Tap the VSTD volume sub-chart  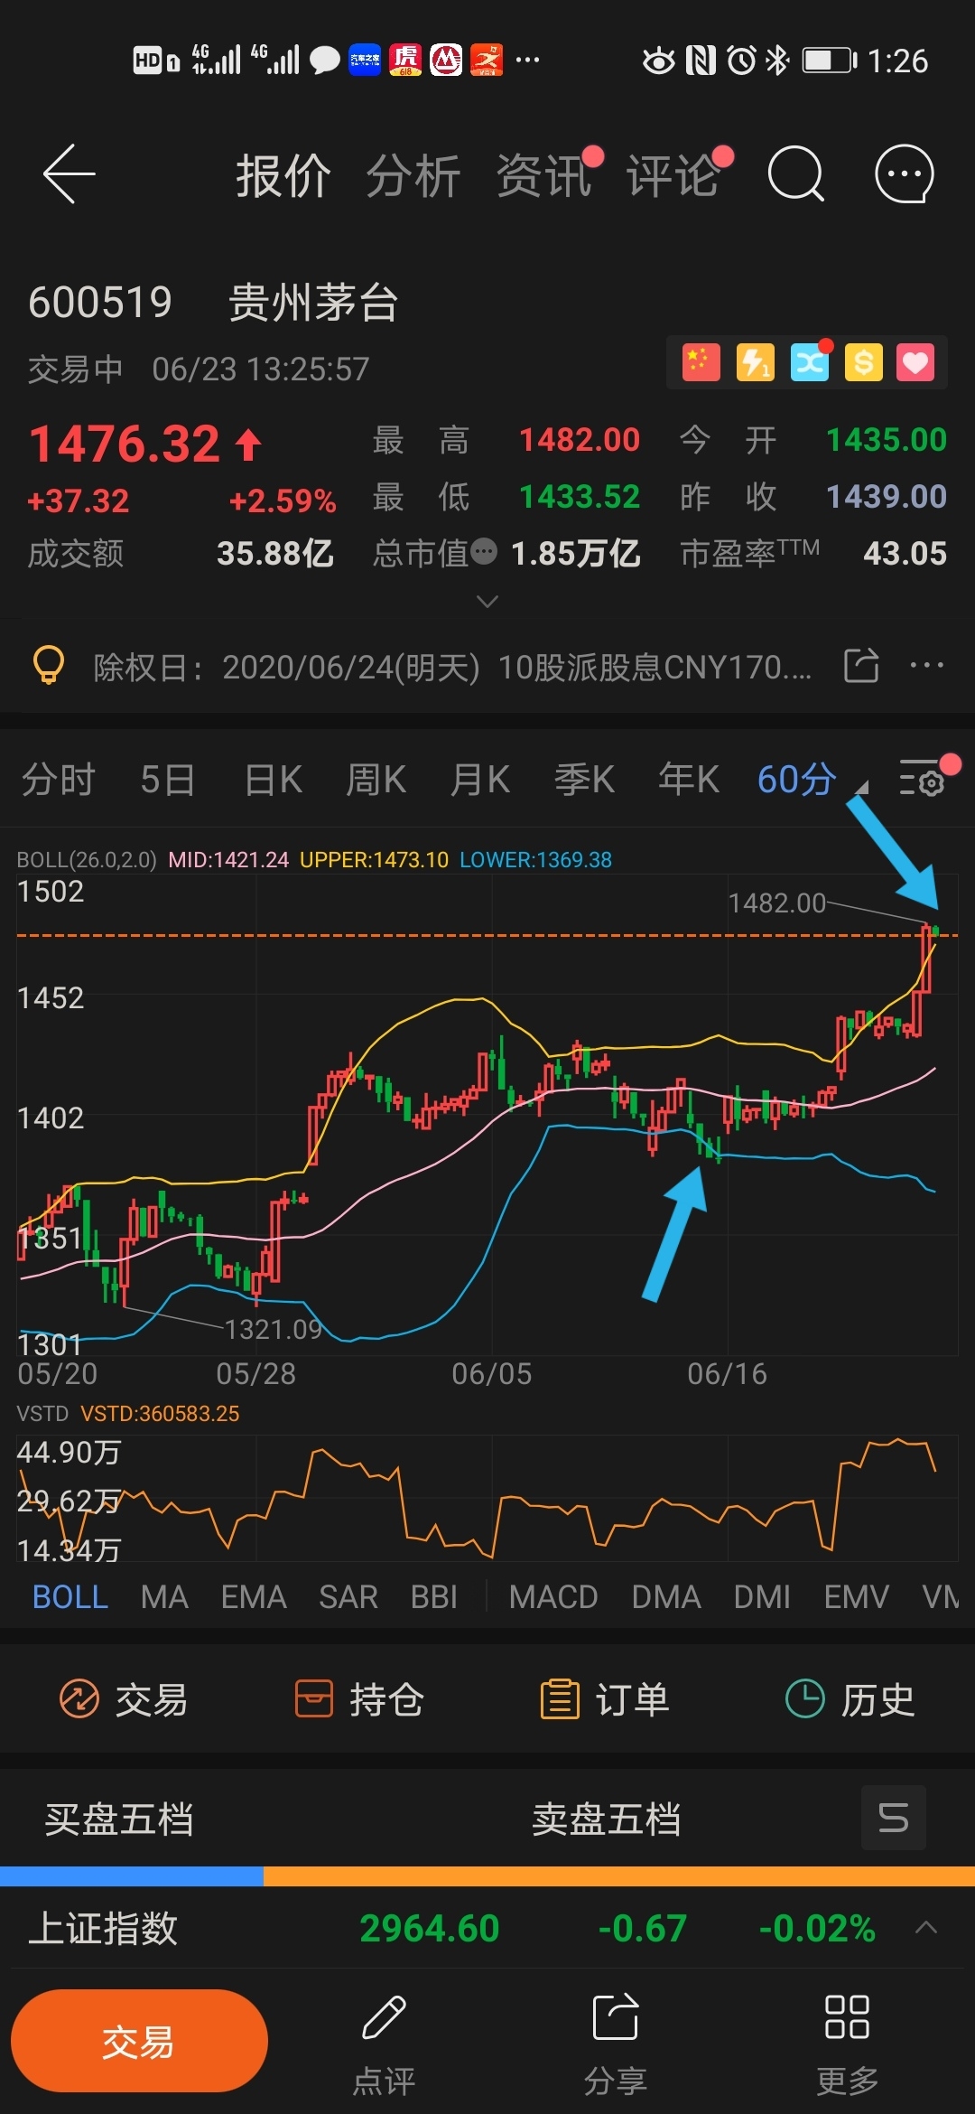click(x=487, y=1498)
